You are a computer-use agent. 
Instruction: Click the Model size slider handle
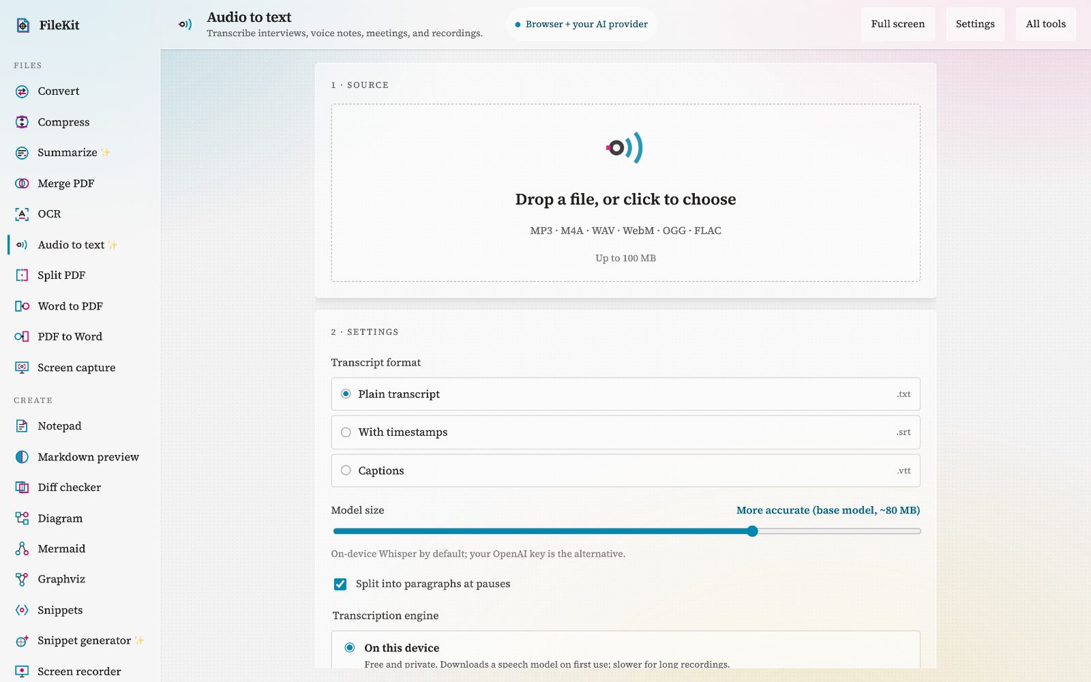pyautogui.click(x=752, y=531)
